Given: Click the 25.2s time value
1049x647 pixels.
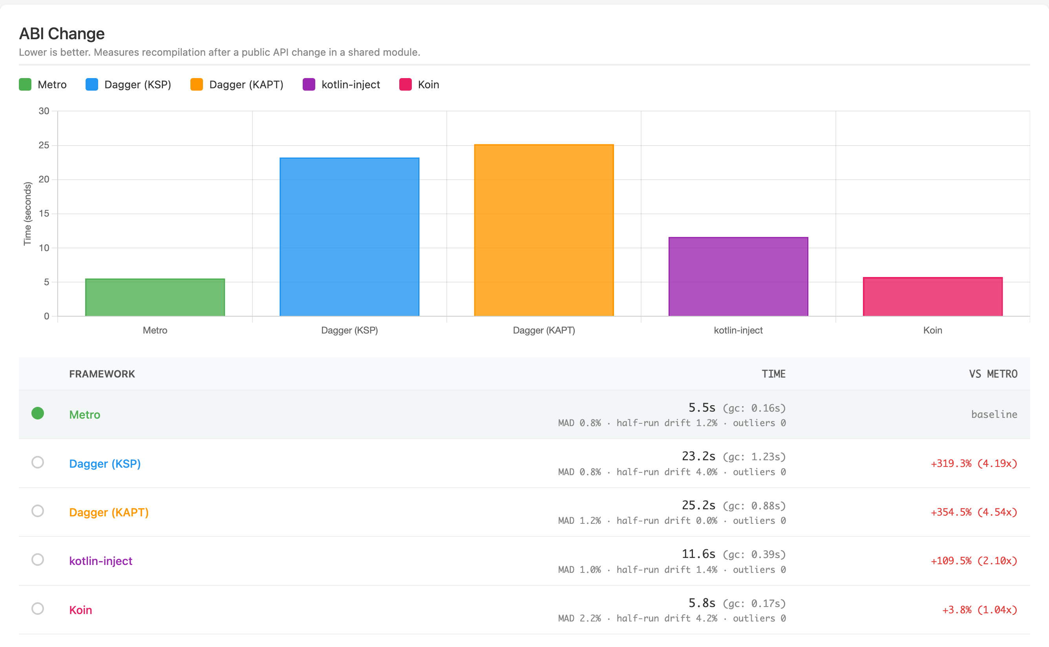Looking at the screenshot, I should click(698, 505).
